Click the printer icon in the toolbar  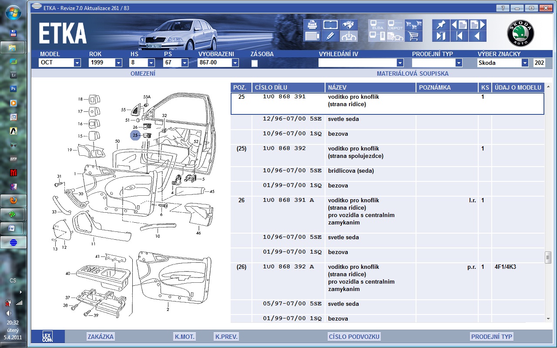[x=312, y=25]
